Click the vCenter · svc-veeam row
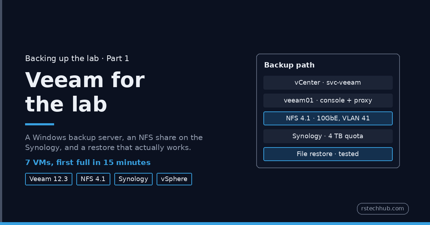Image resolution: width=430 pixels, height=225 pixels. [x=328, y=82]
